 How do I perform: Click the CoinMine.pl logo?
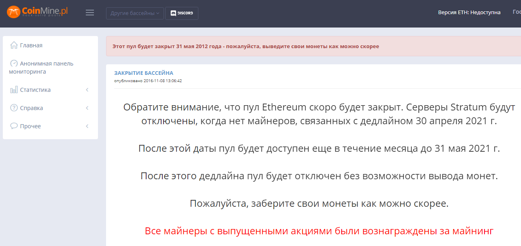(37, 12)
